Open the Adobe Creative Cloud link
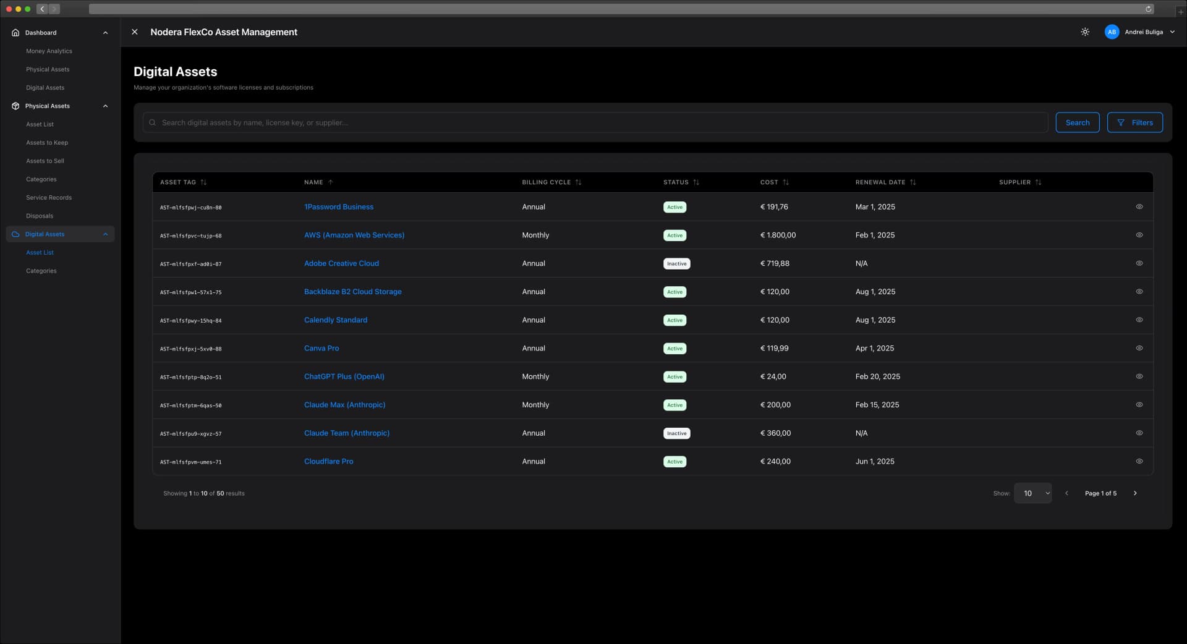The image size is (1187, 644). [x=341, y=263]
